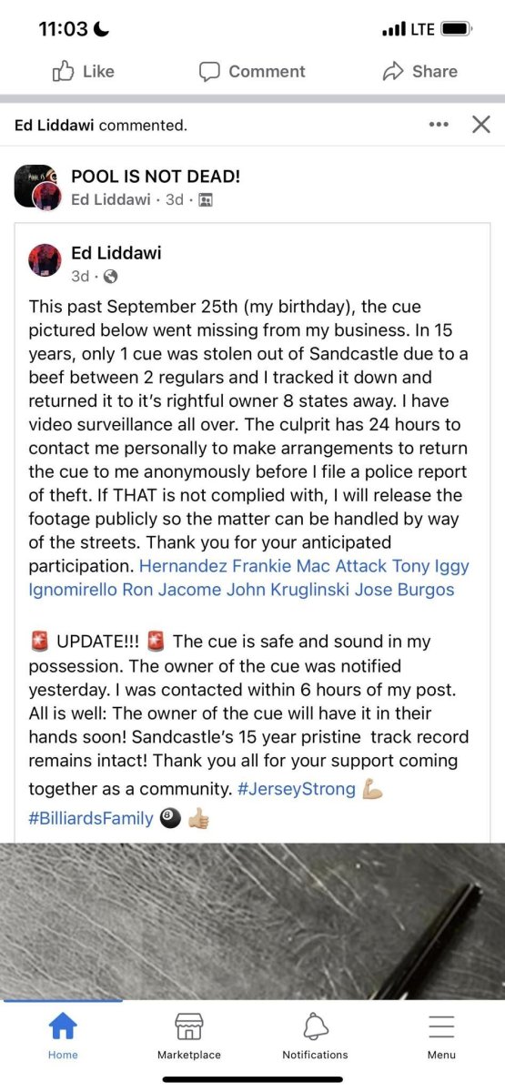Tap the Share arrow icon
The image size is (505, 1092).
[x=393, y=71]
